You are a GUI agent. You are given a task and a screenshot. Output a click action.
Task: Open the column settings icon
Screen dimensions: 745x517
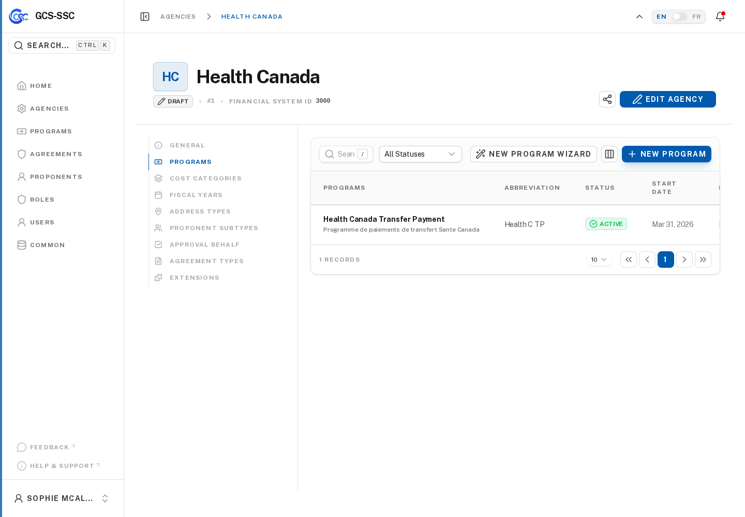[x=609, y=154]
